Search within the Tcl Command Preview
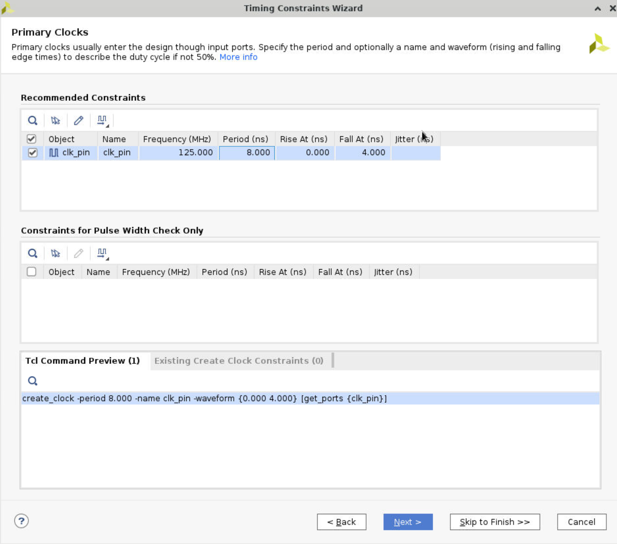Screen dimensions: 617x544 [x=32, y=381]
